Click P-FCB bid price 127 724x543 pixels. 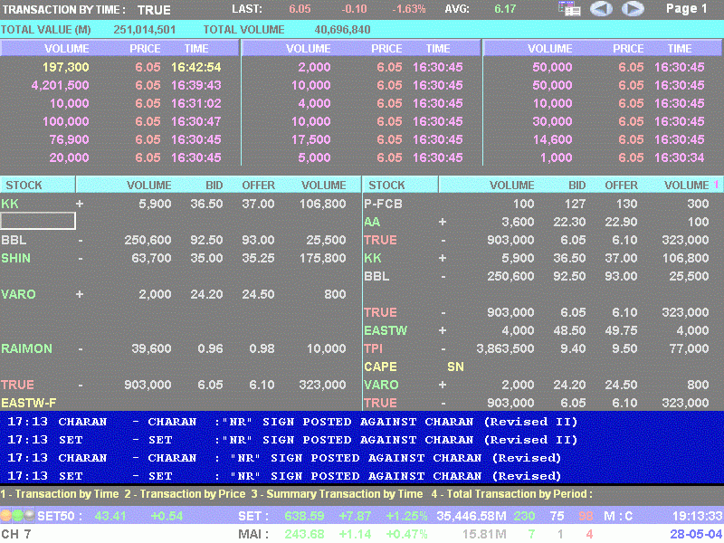(575, 204)
